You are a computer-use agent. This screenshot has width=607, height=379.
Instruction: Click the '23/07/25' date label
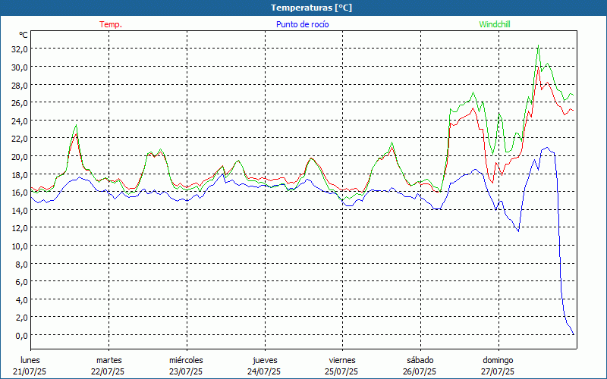pos(186,371)
